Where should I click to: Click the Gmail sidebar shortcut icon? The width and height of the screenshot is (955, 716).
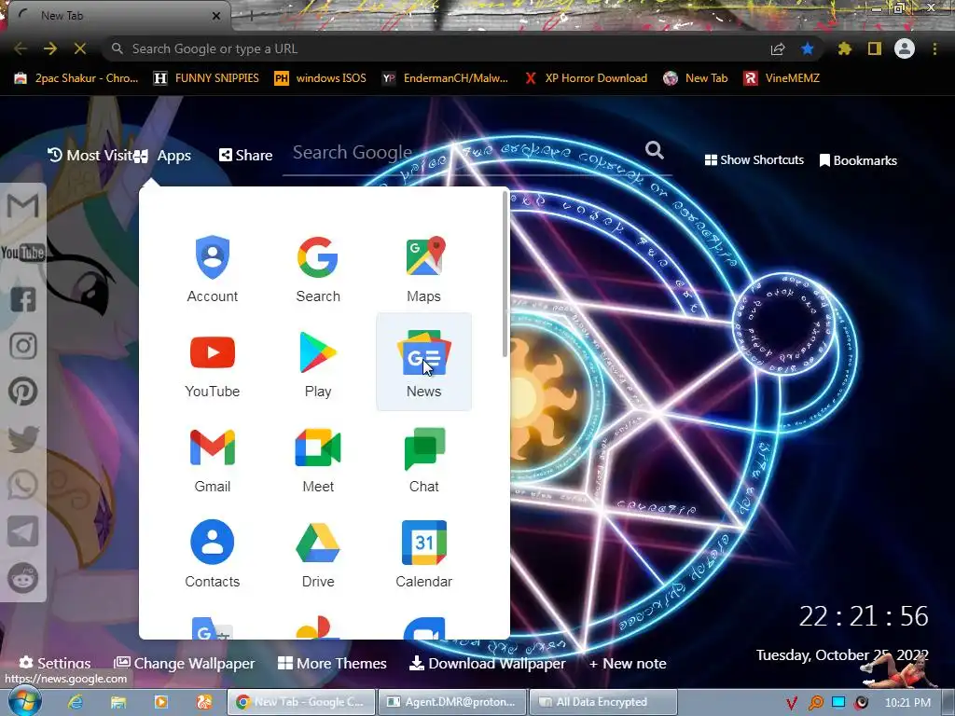tap(23, 206)
